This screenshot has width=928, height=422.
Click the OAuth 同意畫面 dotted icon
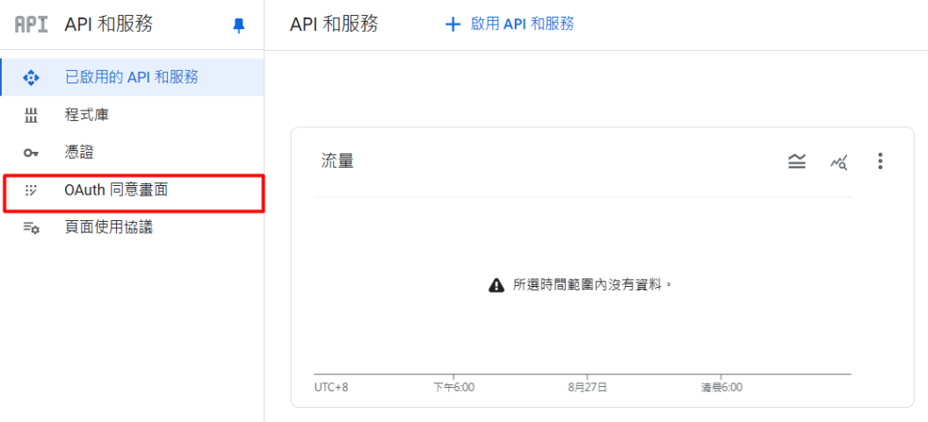(31, 190)
